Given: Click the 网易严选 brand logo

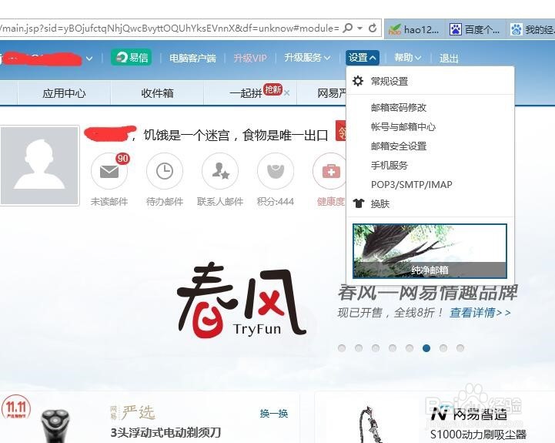Looking at the screenshot, I should pos(132,412).
